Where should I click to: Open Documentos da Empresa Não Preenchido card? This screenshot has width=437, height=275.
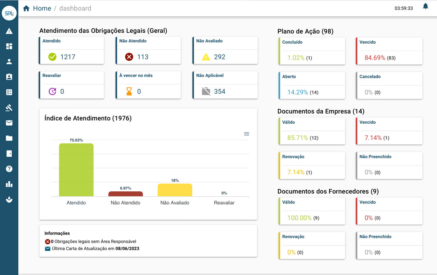coord(389,166)
